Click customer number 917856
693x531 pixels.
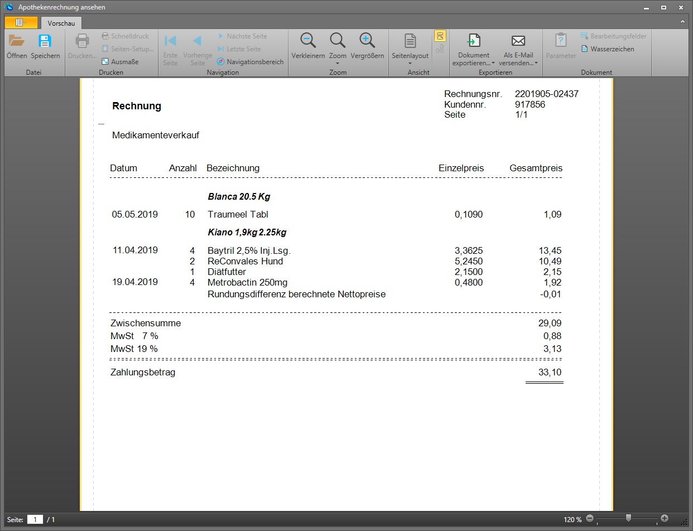tap(530, 104)
